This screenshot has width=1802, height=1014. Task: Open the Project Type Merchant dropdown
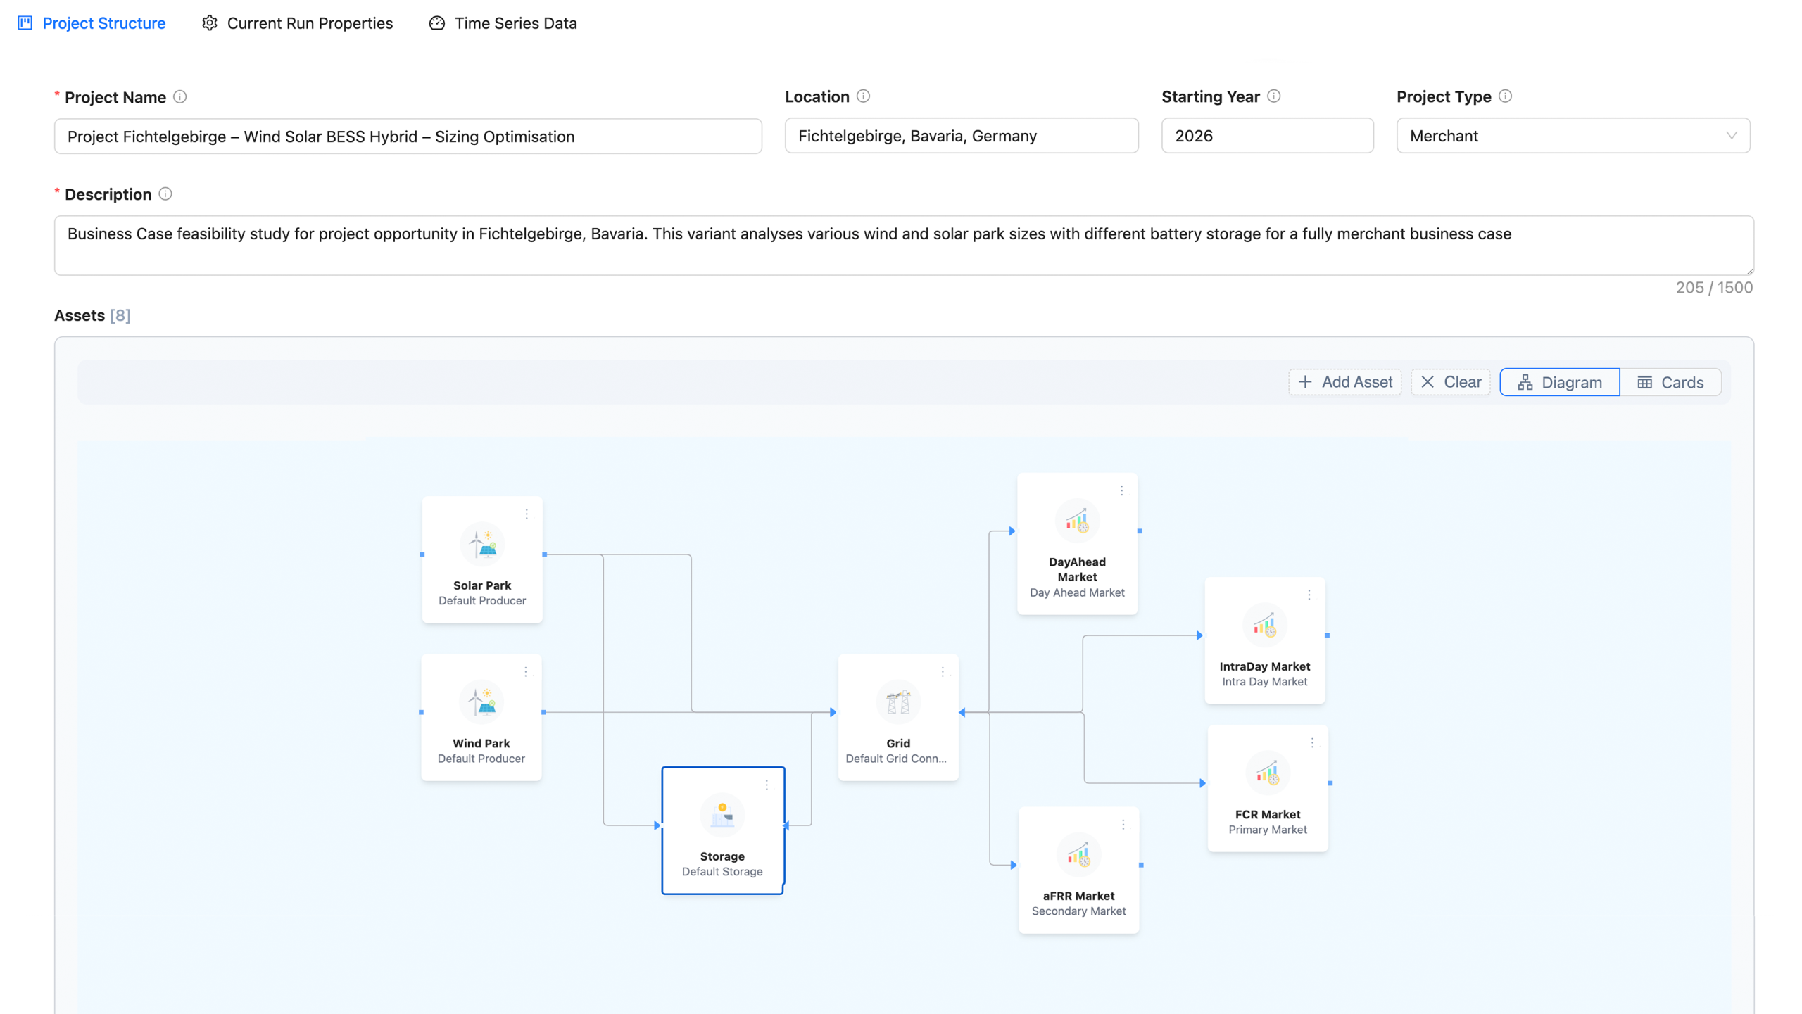coord(1573,136)
